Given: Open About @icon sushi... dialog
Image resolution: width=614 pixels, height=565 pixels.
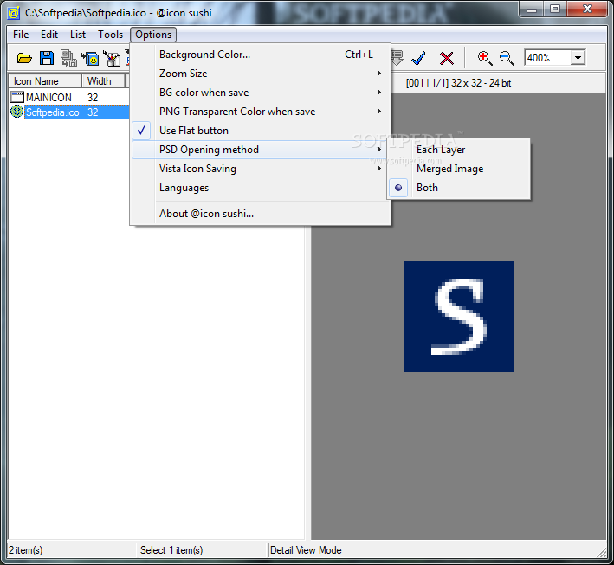Looking at the screenshot, I should (262, 214).
